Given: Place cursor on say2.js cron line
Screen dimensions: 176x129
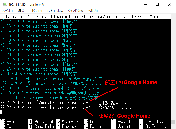Looking at the screenshot, I should (66, 107).
